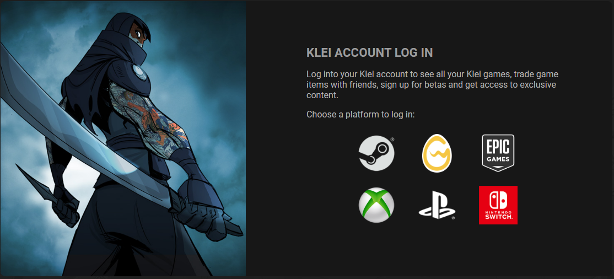Start Nintendo Switch account login

[x=498, y=205]
